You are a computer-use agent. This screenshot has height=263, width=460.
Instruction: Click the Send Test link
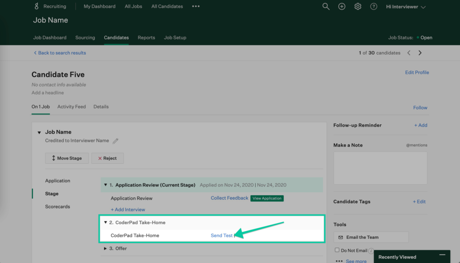coord(221,235)
